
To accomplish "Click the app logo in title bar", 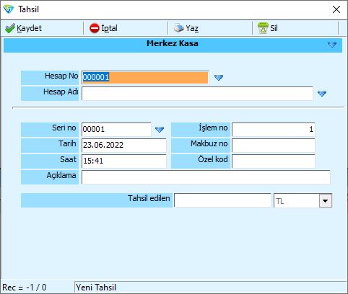I will click(9, 9).
